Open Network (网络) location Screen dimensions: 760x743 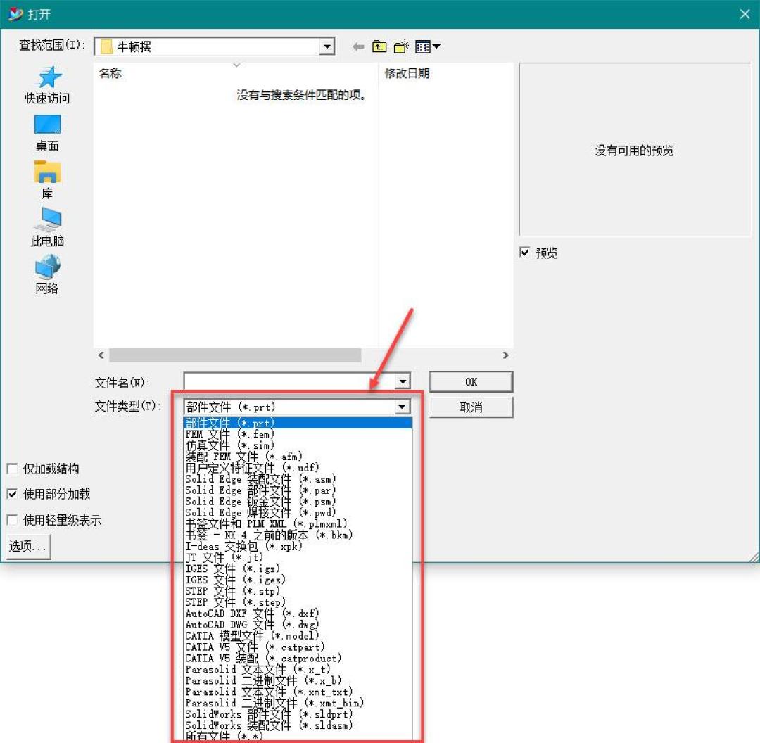click(x=48, y=275)
